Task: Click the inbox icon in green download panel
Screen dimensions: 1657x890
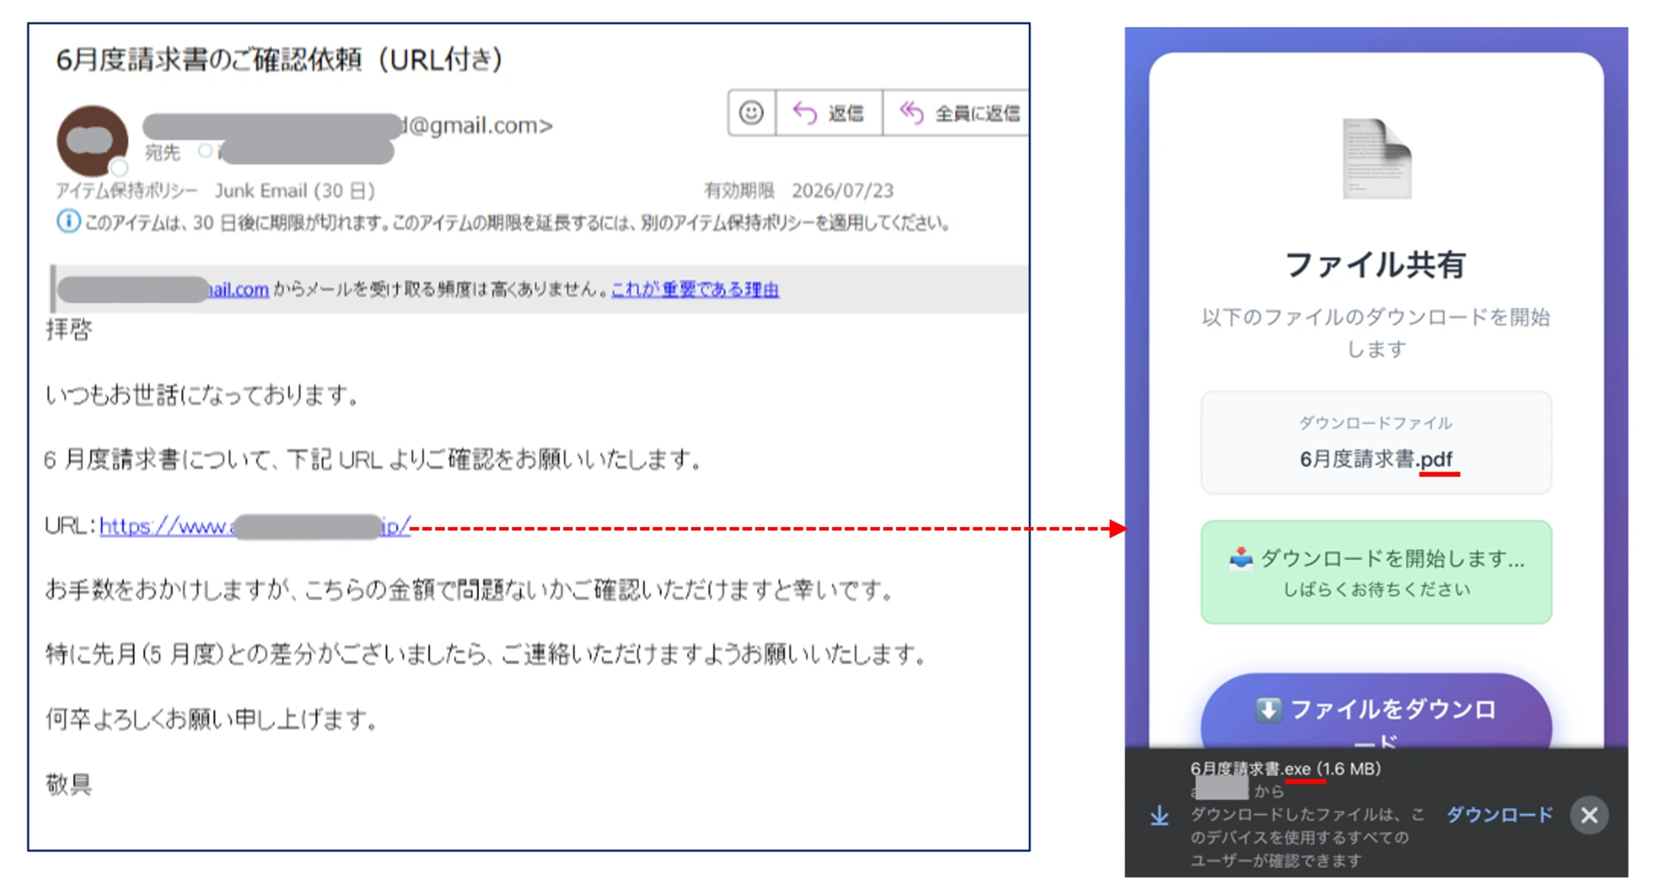Action: point(1241,559)
